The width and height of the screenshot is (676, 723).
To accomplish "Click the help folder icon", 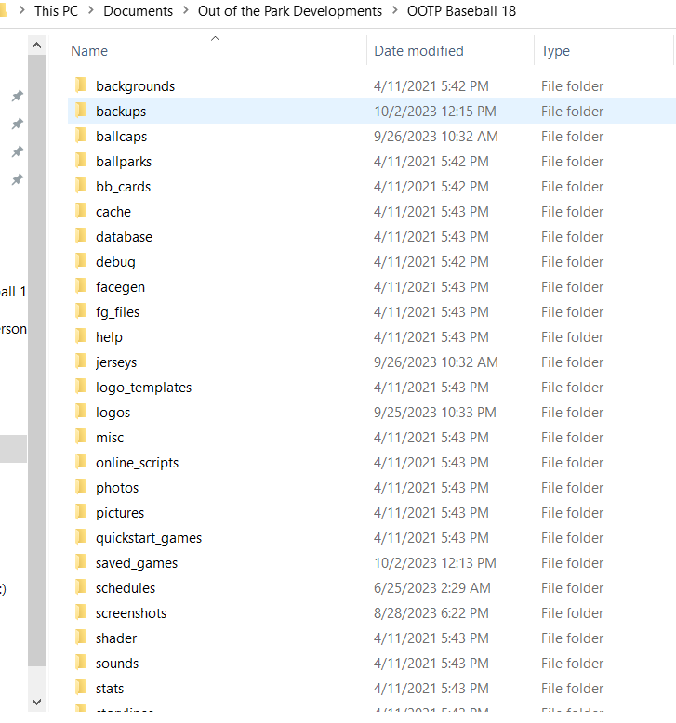I will tap(81, 336).
